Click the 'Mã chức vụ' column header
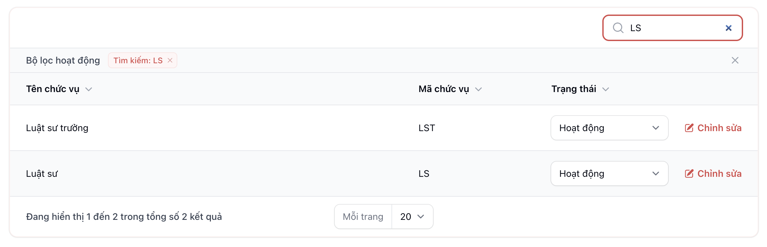The height and width of the screenshot is (247, 767). pyautogui.click(x=444, y=89)
